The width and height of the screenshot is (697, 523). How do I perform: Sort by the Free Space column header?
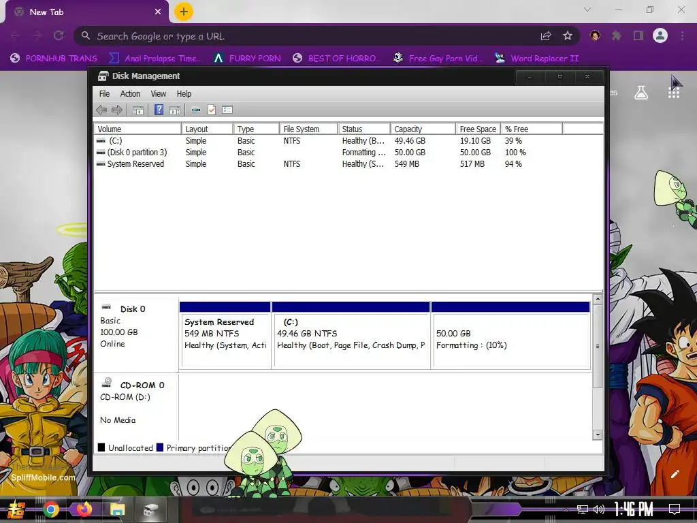point(479,129)
